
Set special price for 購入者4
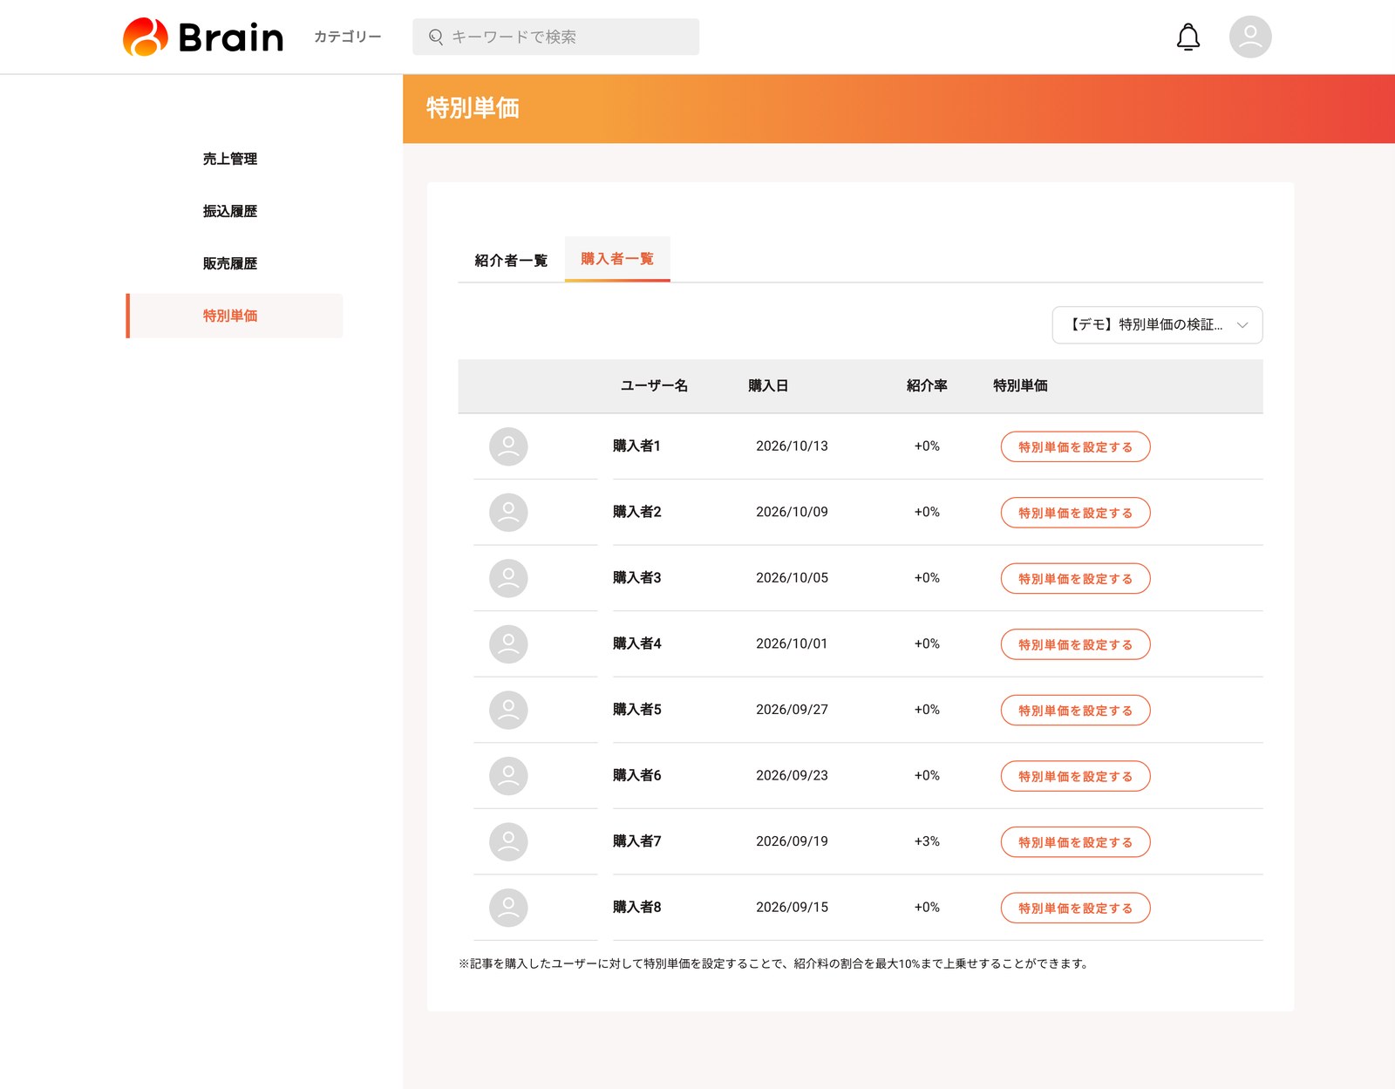point(1075,644)
